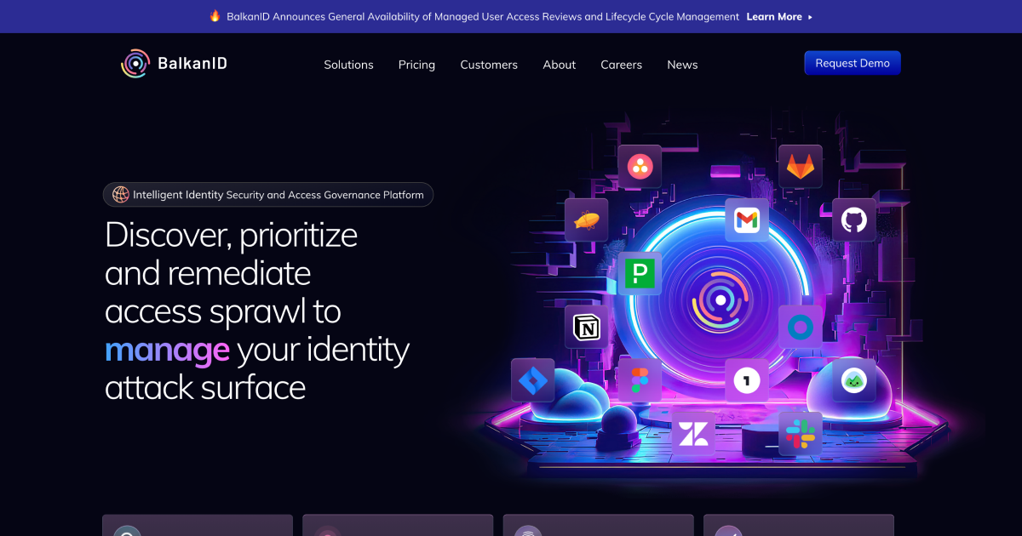The image size is (1022, 536).
Task: Click the Intelligent Identity Security badge
Action: [268, 195]
